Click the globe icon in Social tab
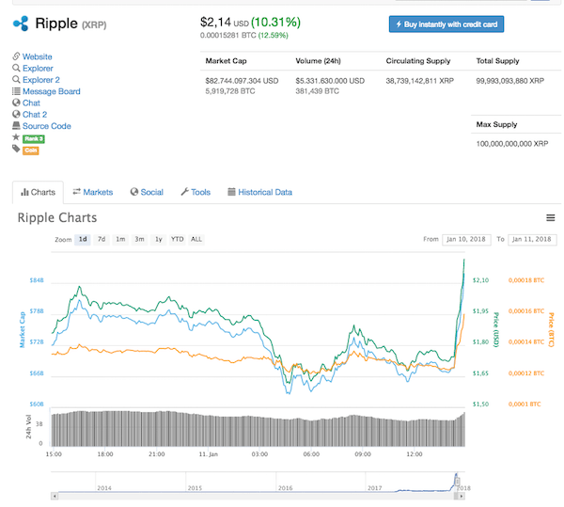Image resolution: width=564 pixels, height=507 pixels. click(x=134, y=192)
